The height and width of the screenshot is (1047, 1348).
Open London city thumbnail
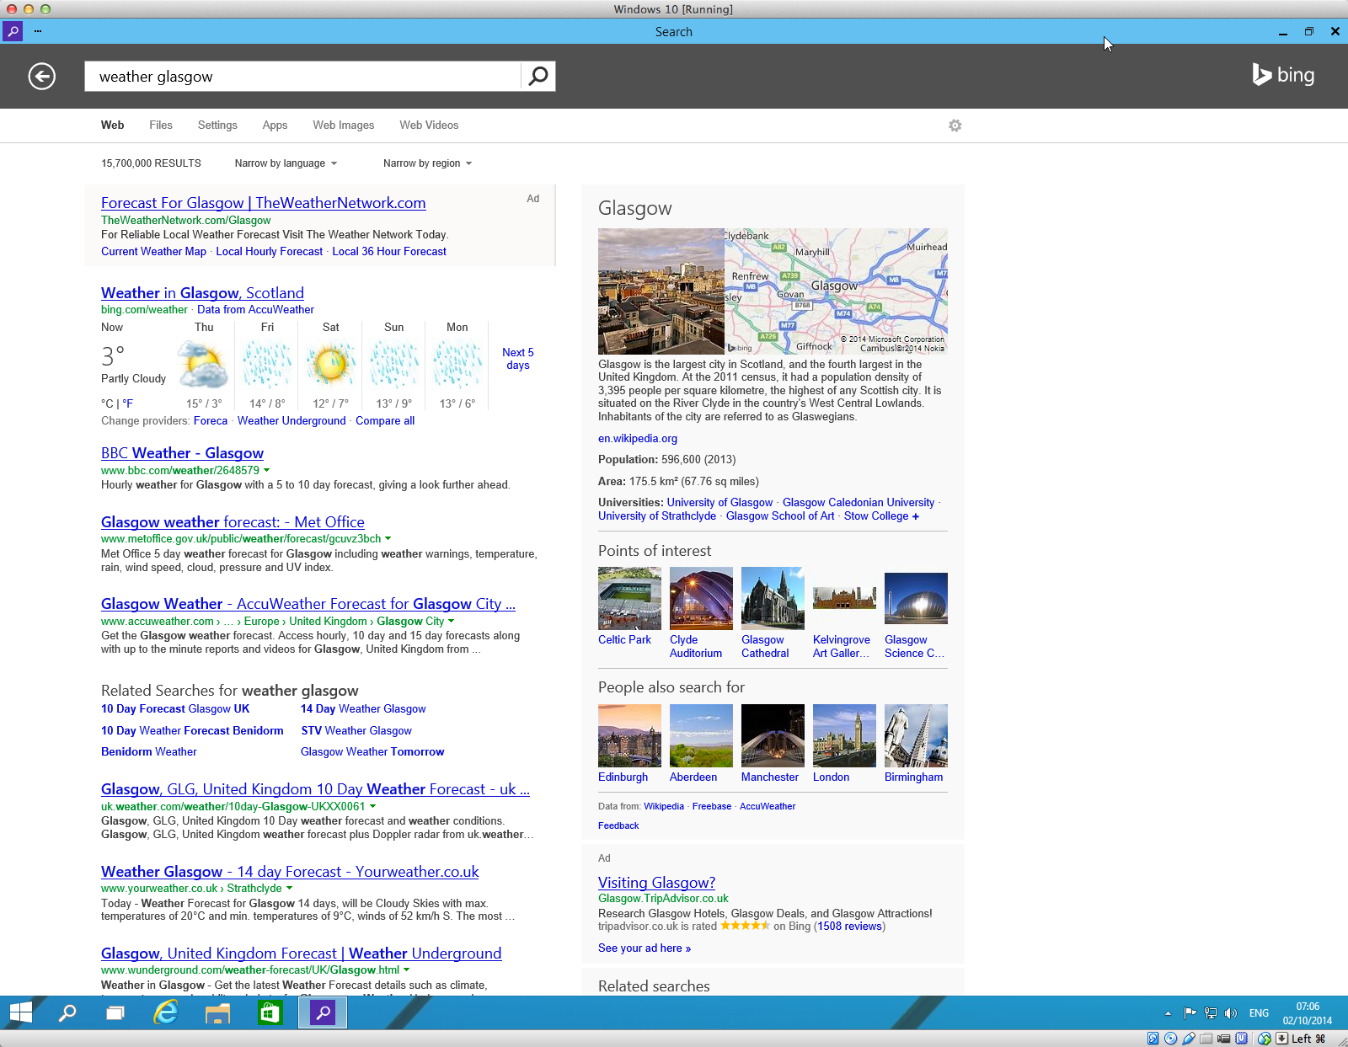[844, 735]
